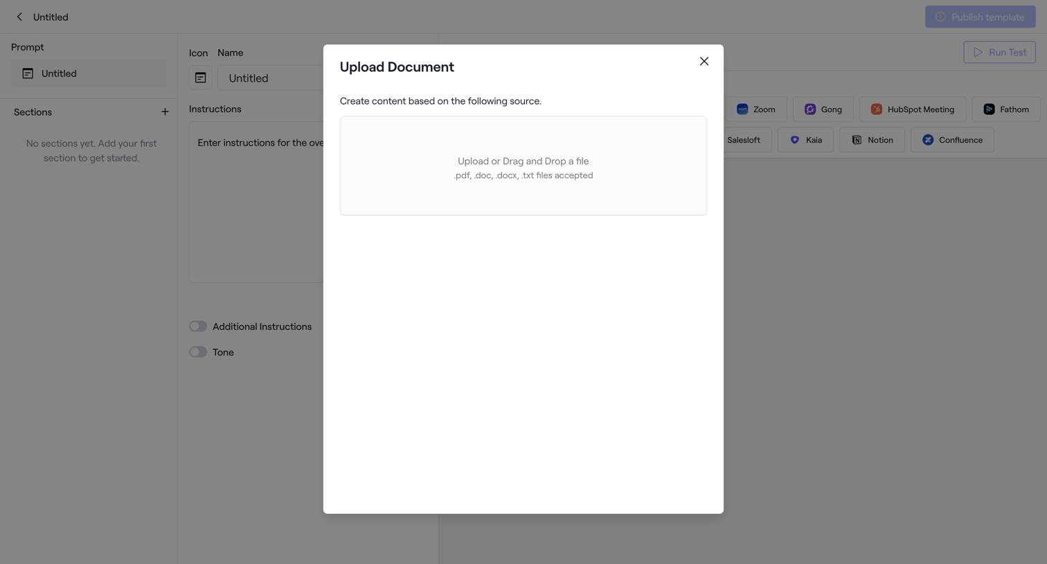Click the Publish template button
This screenshot has height=564, width=1047.
[x=980, y=17]
